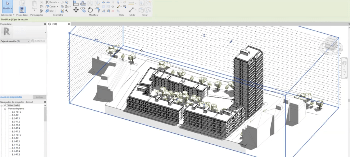Click the Copy tool icon

point(83,10)
